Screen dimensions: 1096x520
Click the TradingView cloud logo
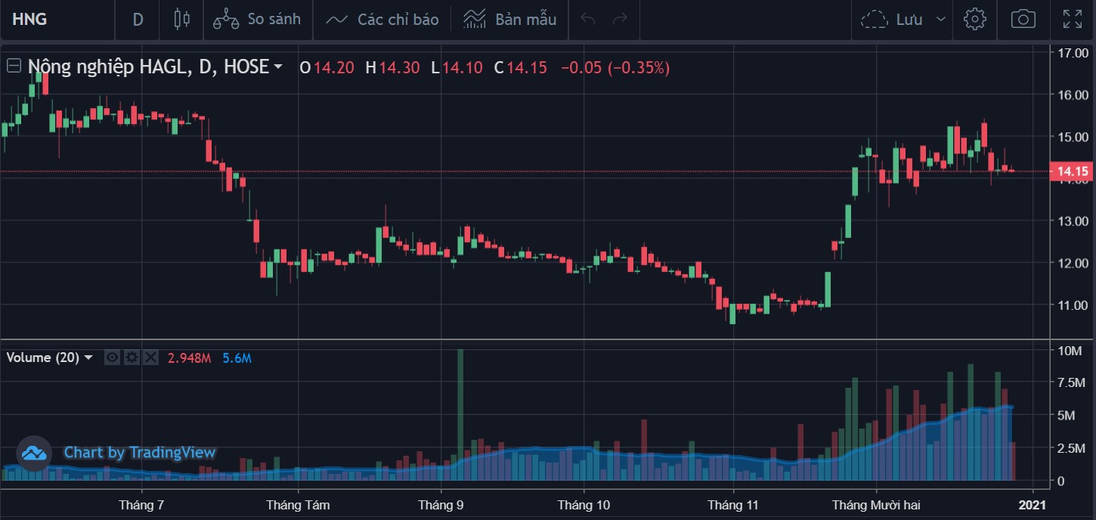34,453
